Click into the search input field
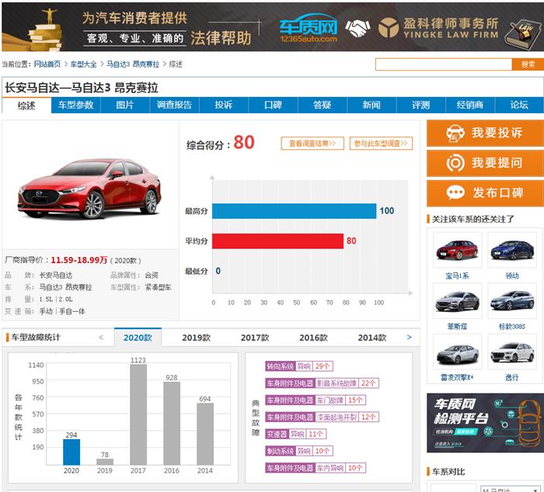Screen dimensions: 544x492 444,64
